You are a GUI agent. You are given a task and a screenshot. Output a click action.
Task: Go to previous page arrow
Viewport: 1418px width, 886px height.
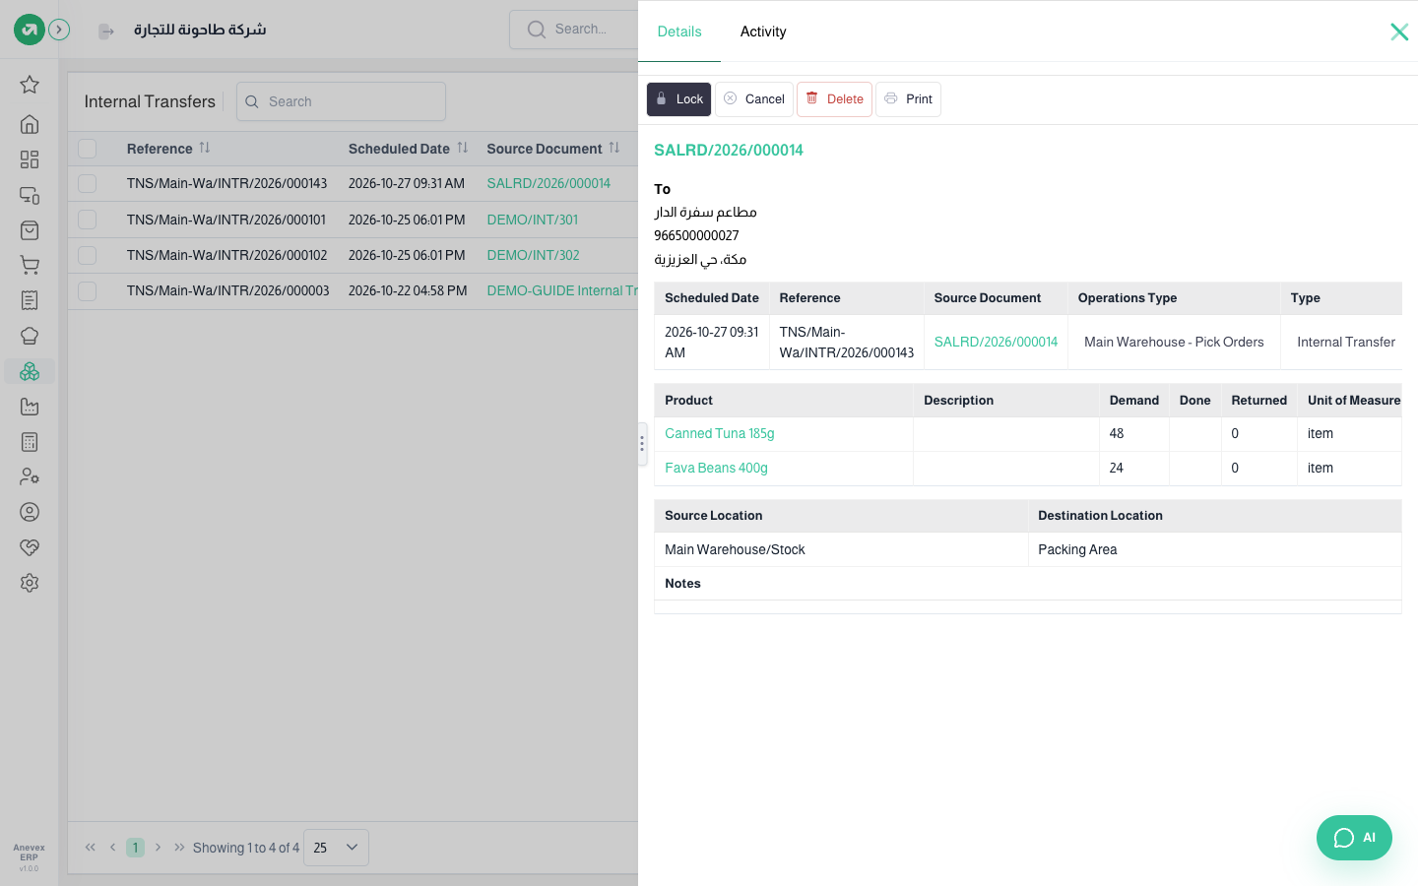click(x=113, y=848)
